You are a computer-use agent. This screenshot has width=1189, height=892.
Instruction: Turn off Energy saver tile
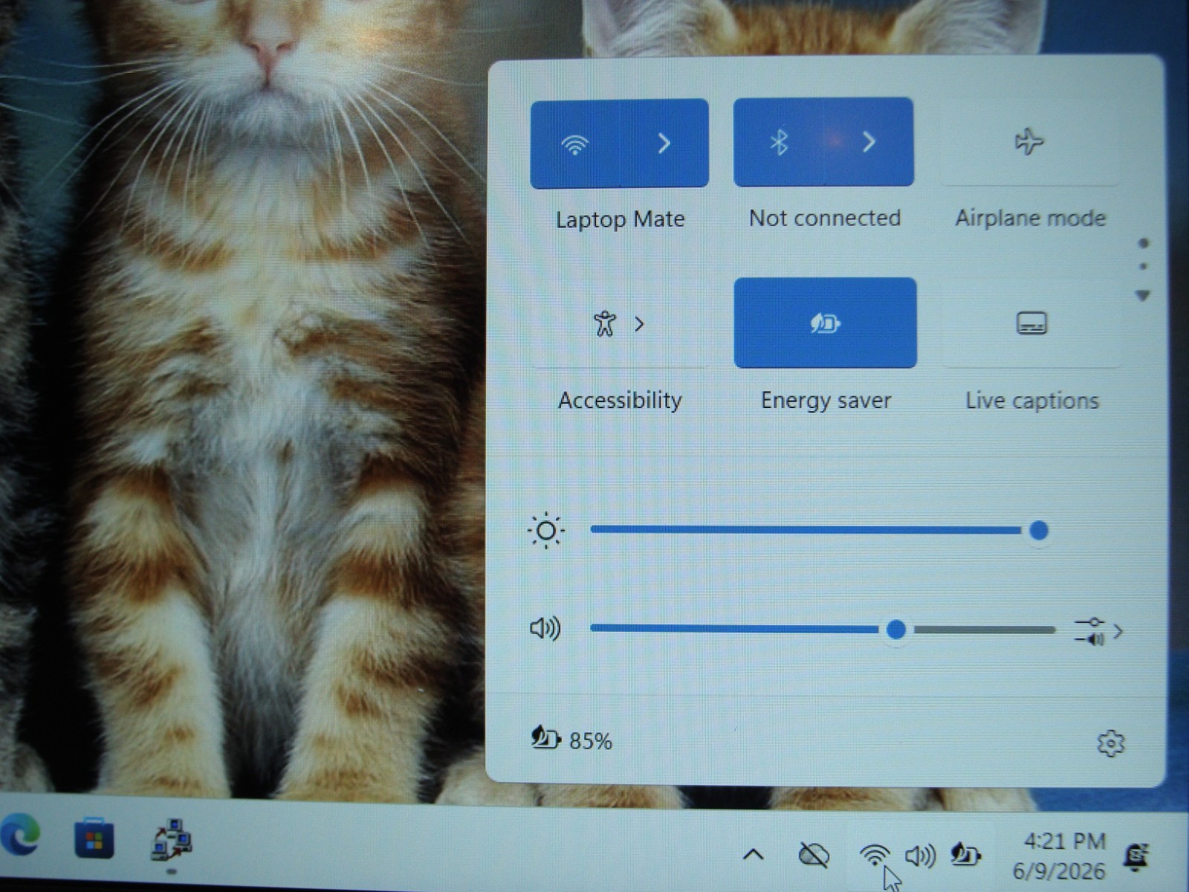pyautogui.click(x=825, y=323)
